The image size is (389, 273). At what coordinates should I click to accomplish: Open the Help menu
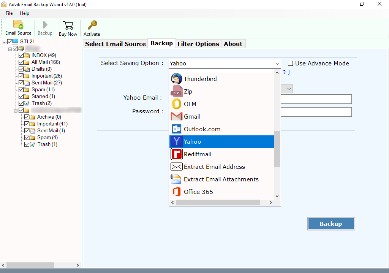click(x=24, y=13)
